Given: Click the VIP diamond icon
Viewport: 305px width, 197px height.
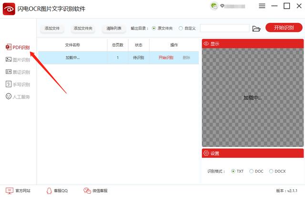Looking at the screenshot, I should point(222,6).
